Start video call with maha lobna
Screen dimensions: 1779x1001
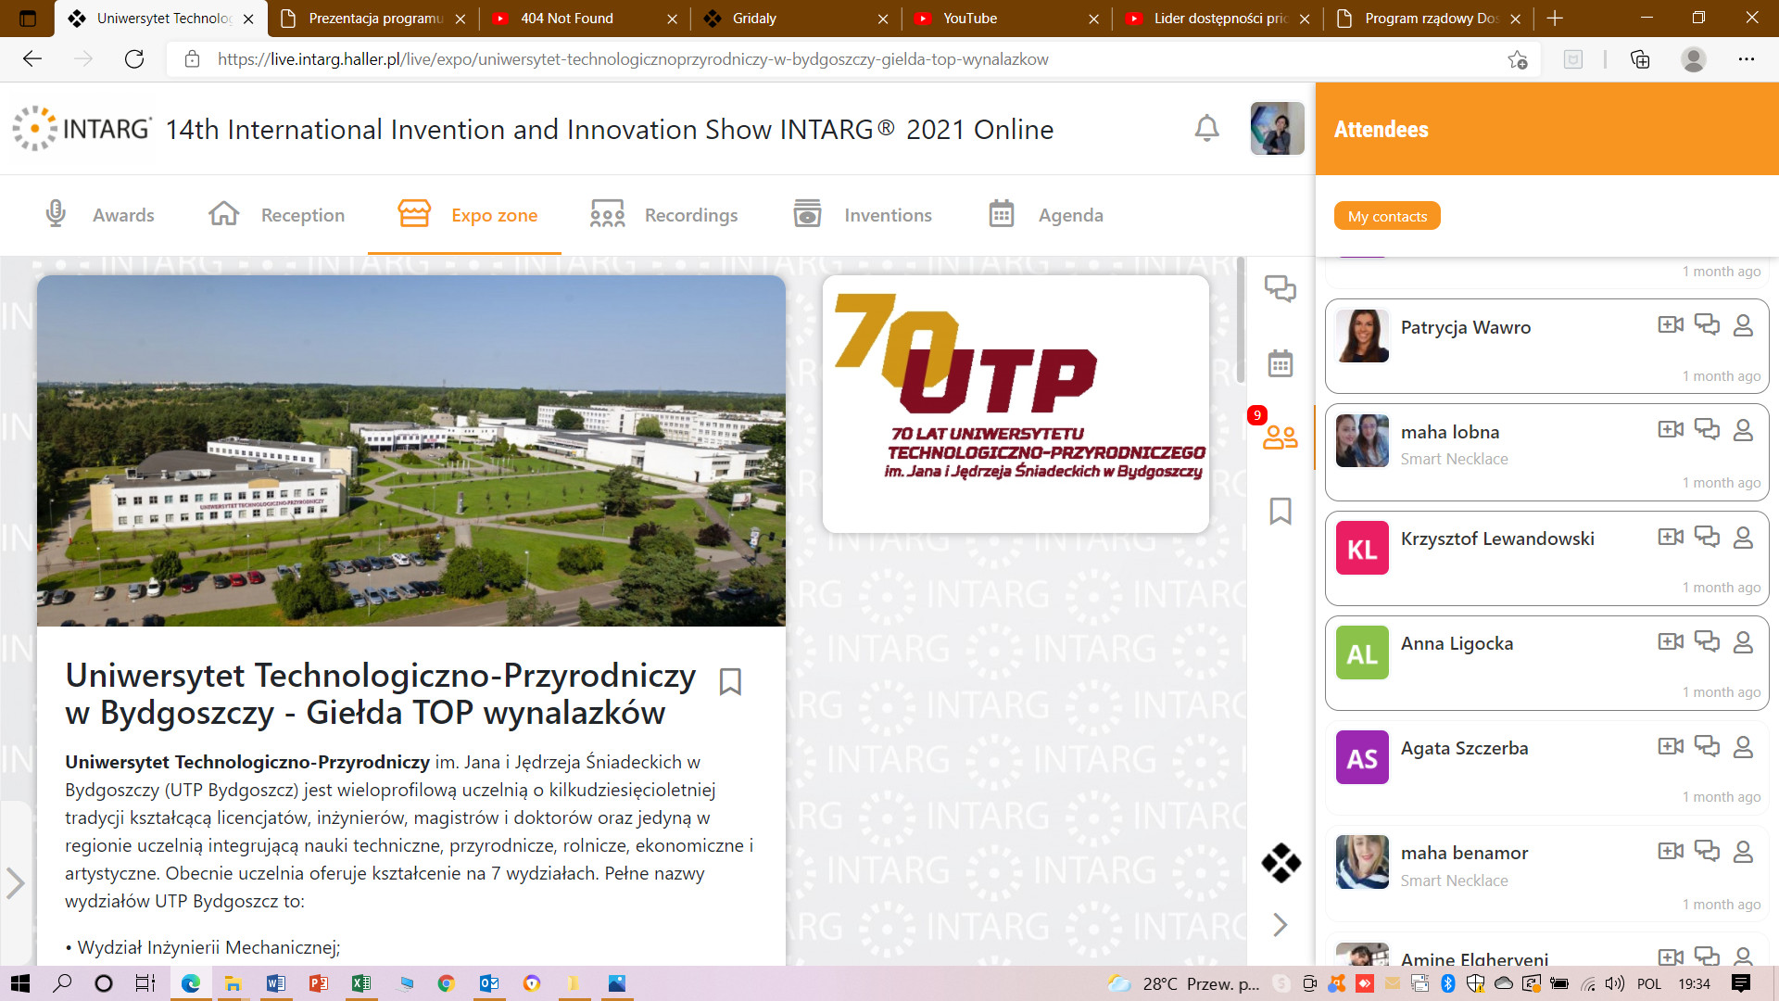click(x=1671, y=429)
